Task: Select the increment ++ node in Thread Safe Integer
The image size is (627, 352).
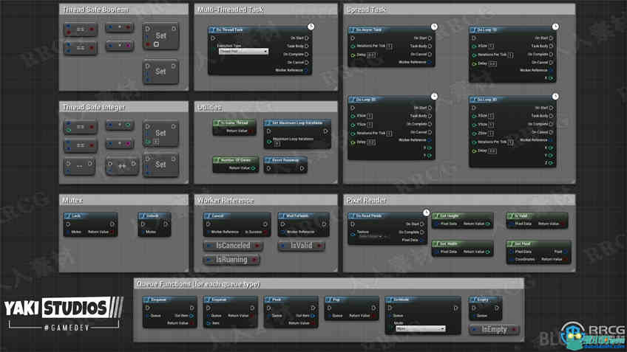Action: click(x=122, y=167)
